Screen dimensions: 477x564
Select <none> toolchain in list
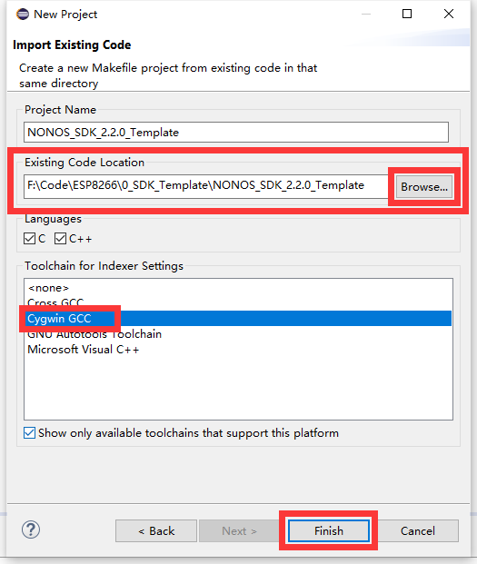tap(237, 288)
